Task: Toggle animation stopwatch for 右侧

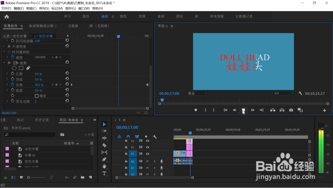Action: tap(13, 84)
